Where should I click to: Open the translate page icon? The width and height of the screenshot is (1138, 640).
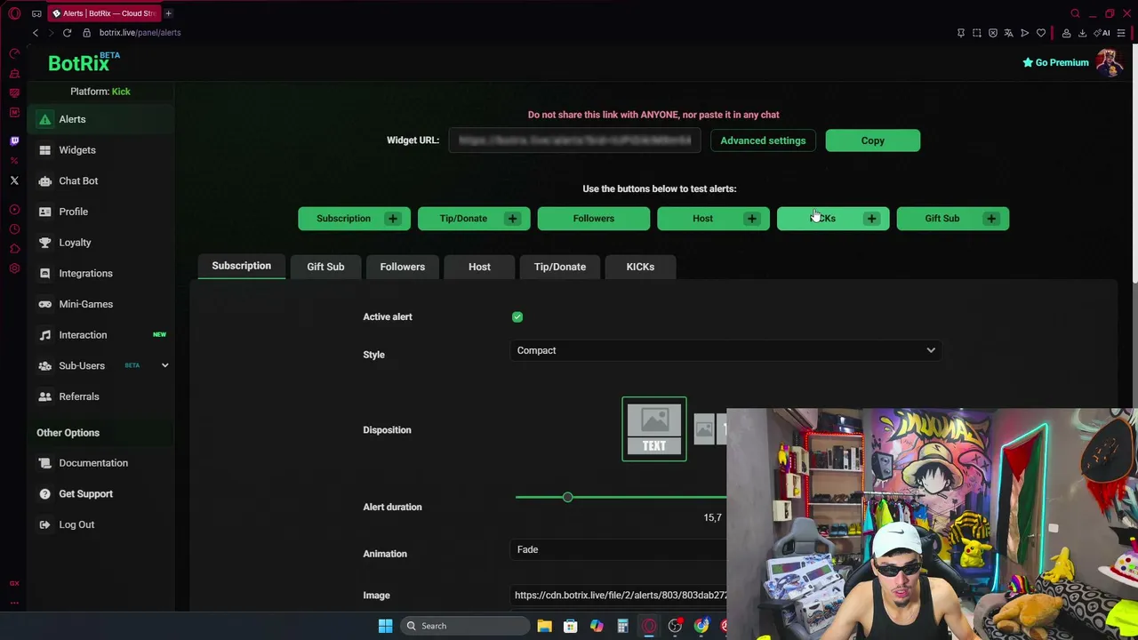point(1008,33)
